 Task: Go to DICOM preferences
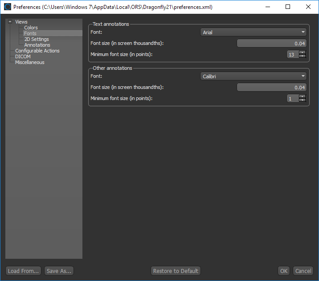[x=23, y=56]
